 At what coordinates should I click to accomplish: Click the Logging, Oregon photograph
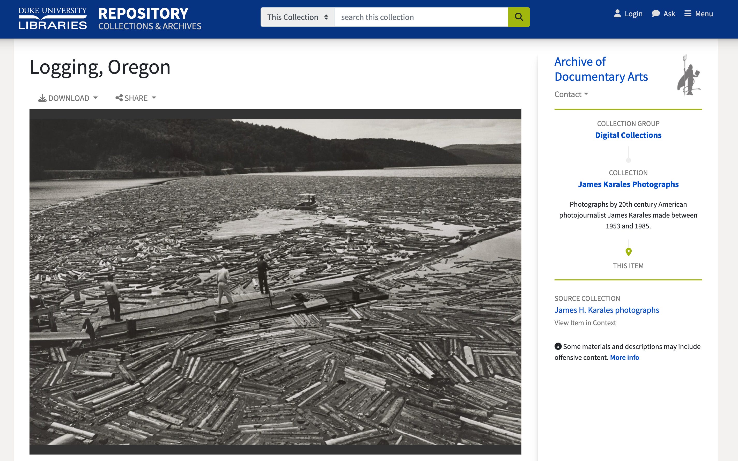click(275, 281)
